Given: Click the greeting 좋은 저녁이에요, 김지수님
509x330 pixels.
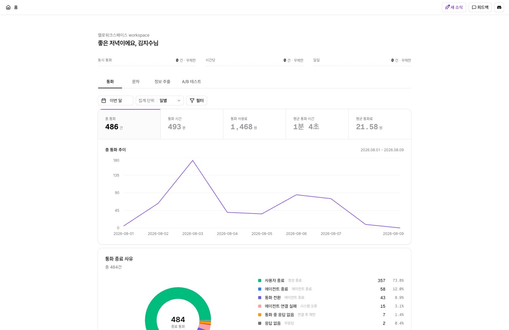Looking at the screenshot, I should click(128, 43).
